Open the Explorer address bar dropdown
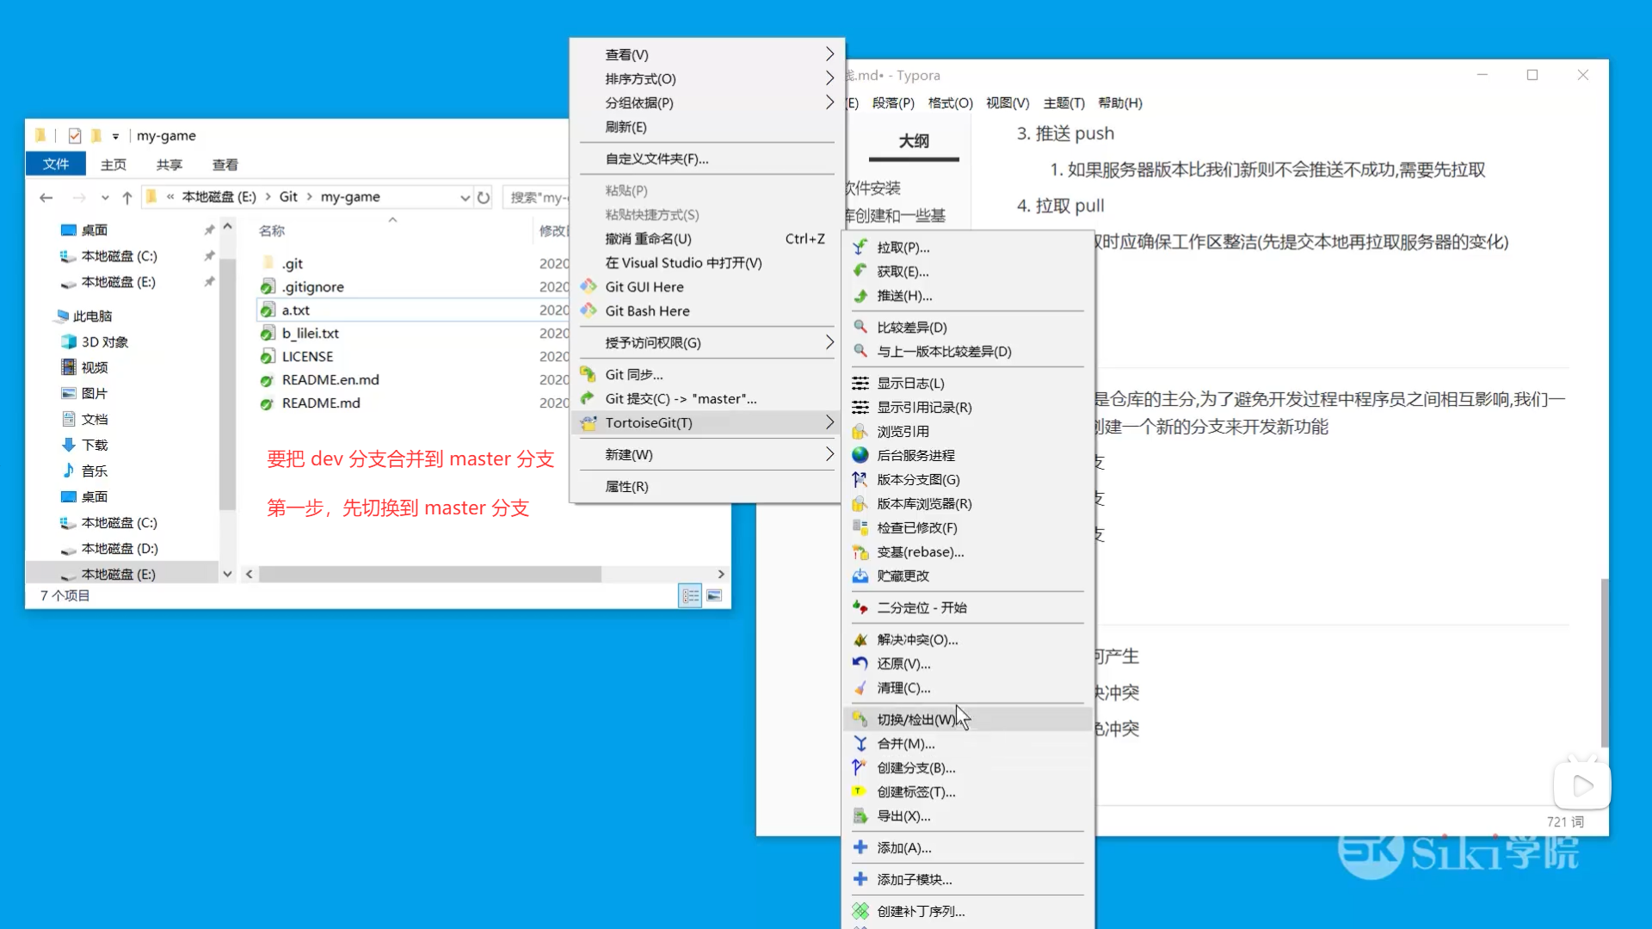 point(465,196)
